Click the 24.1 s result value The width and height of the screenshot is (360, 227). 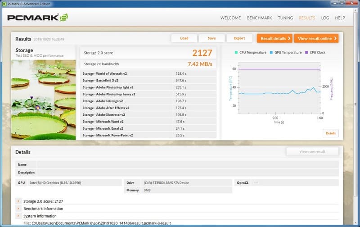pos(180,128)
